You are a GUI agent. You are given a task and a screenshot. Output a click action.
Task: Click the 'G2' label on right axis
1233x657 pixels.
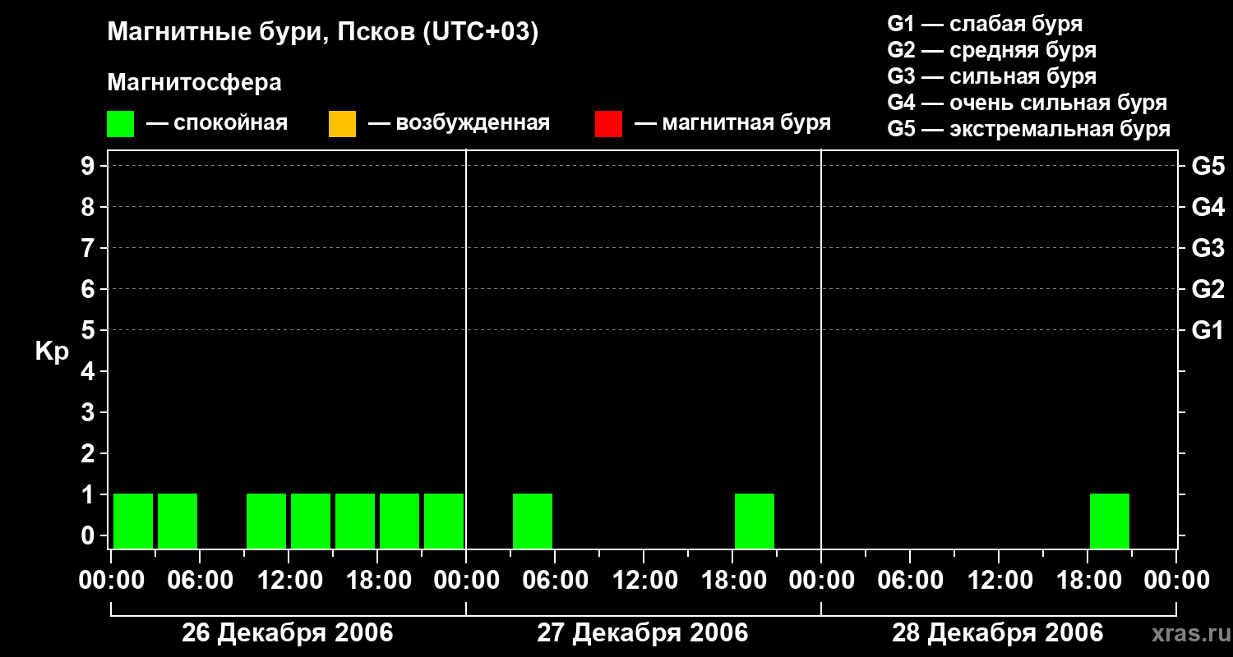[1208, 289]
